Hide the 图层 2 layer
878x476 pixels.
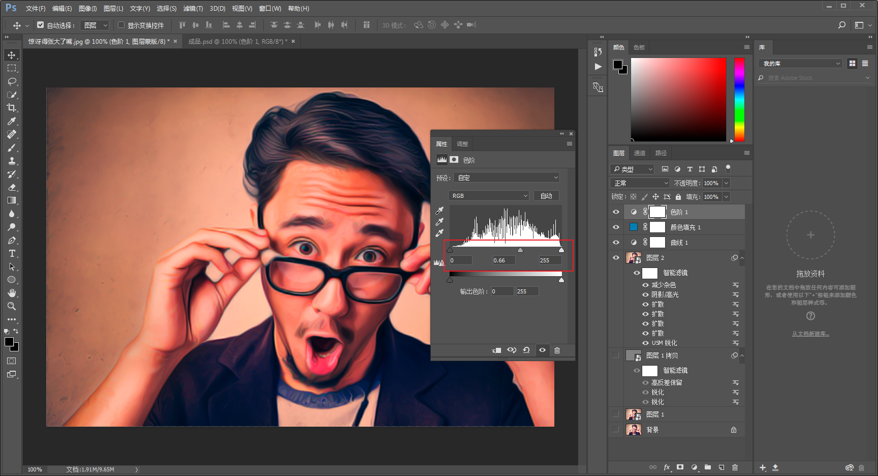click(x=616, y=258)
